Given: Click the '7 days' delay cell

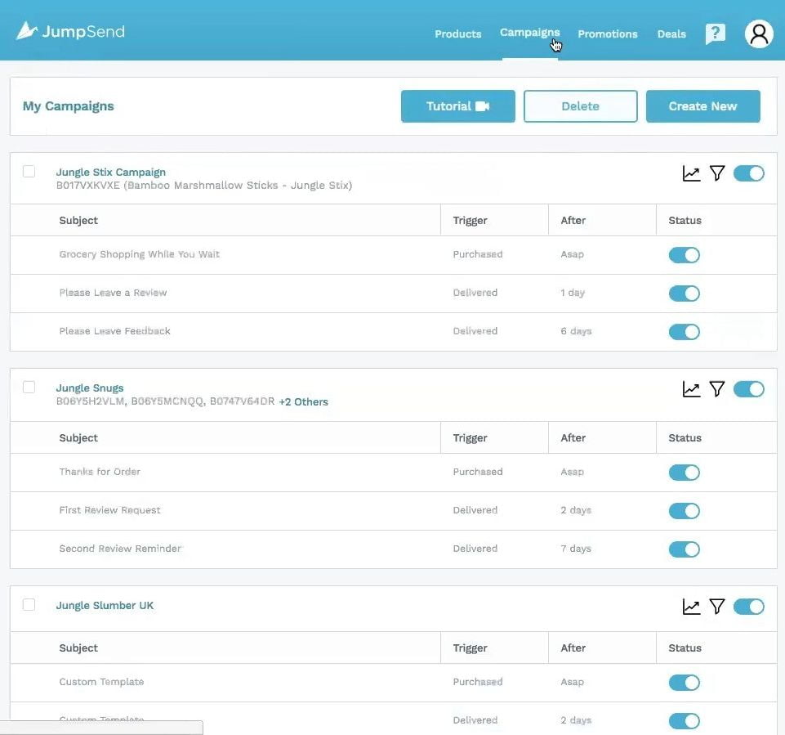Looking at the screenshot, I should (576, 549).
